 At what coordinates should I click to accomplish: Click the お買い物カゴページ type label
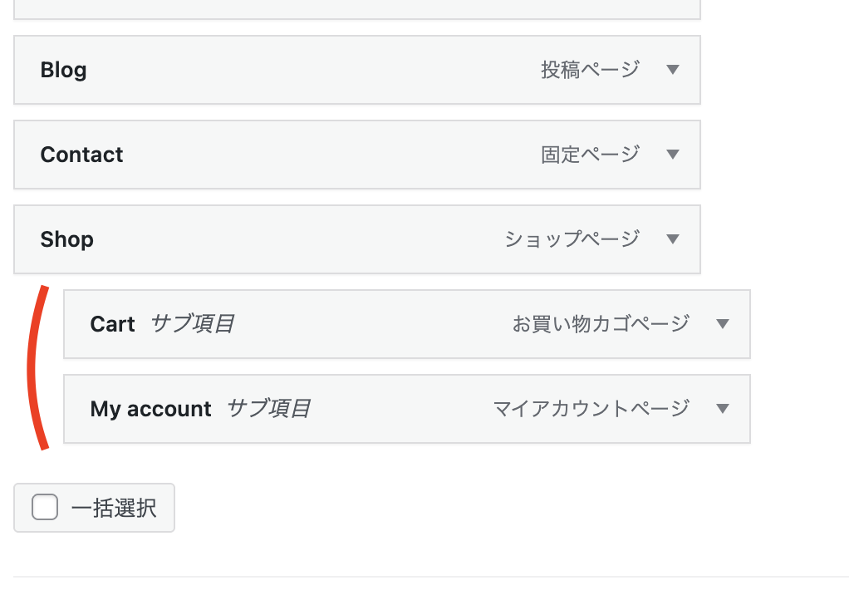600,324
